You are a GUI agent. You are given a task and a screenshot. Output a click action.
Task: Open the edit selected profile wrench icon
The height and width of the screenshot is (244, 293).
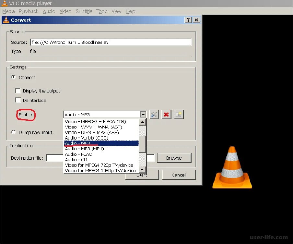click(154, 115)
